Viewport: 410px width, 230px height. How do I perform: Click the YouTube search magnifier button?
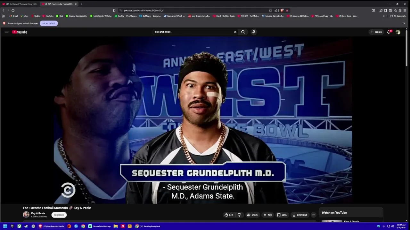243,32
